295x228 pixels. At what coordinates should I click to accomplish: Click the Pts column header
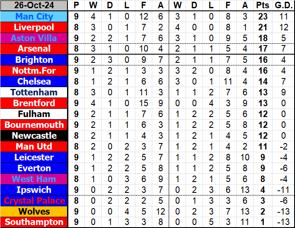pos(262,6)
